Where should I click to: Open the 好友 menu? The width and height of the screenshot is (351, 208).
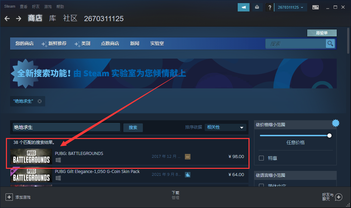(36, 7)
